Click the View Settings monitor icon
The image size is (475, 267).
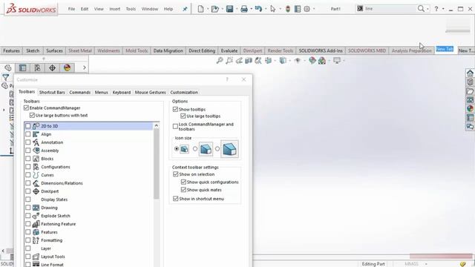(336, 61)
